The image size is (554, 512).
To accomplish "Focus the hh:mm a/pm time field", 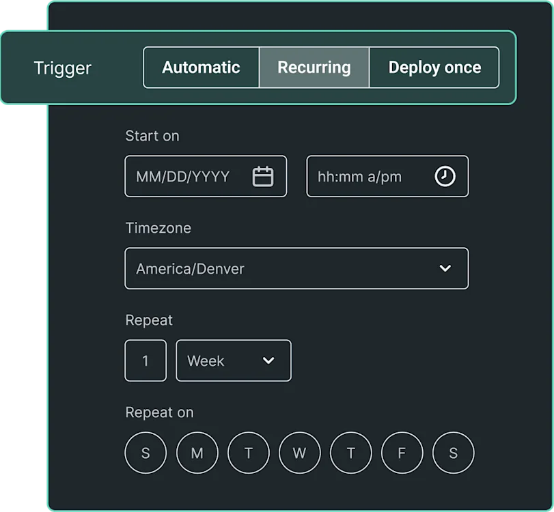I will [387, 176].
